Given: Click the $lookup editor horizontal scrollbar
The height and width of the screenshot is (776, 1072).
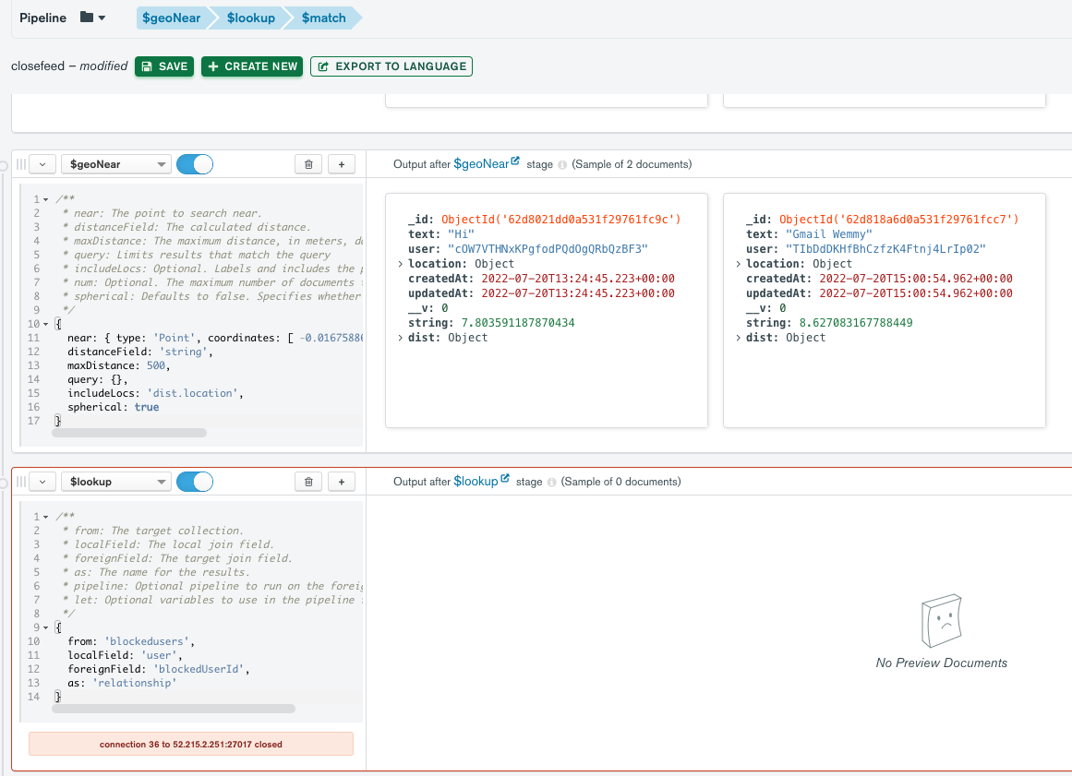Looking at the screenshot, I should (x=174, y=709).
